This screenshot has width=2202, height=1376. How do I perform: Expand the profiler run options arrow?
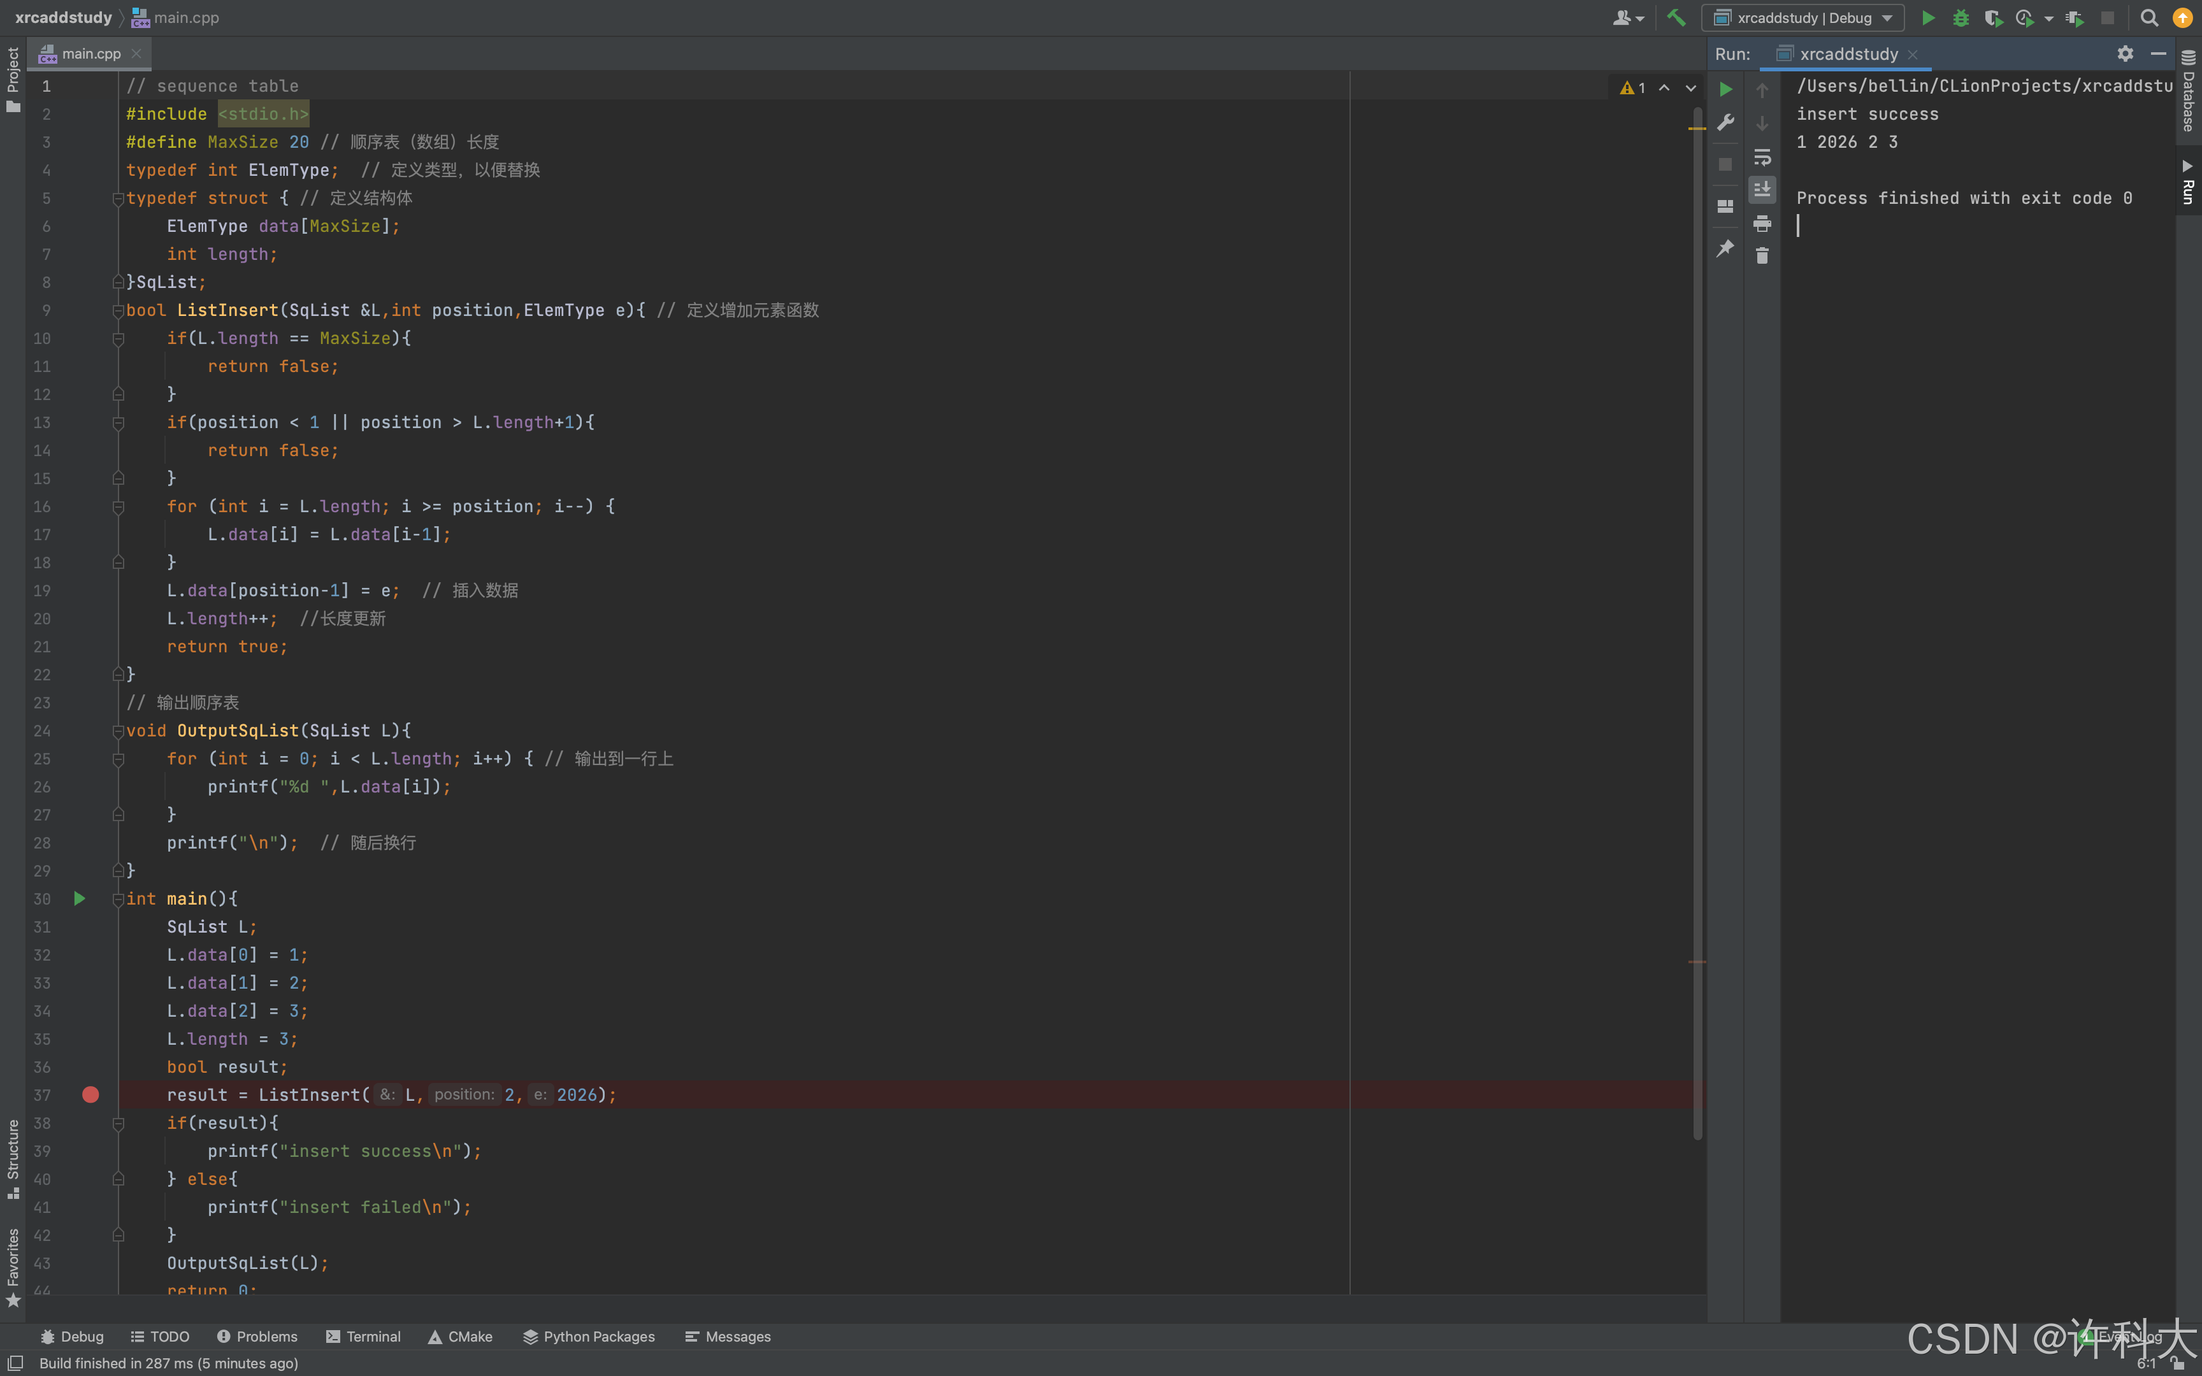click(x=2048, y=17)
